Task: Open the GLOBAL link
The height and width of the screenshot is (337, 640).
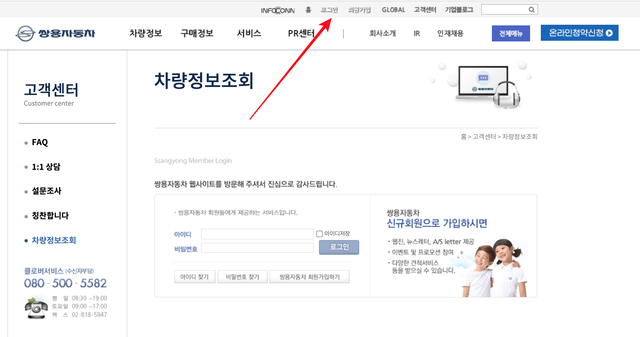Action: (393, 10)
